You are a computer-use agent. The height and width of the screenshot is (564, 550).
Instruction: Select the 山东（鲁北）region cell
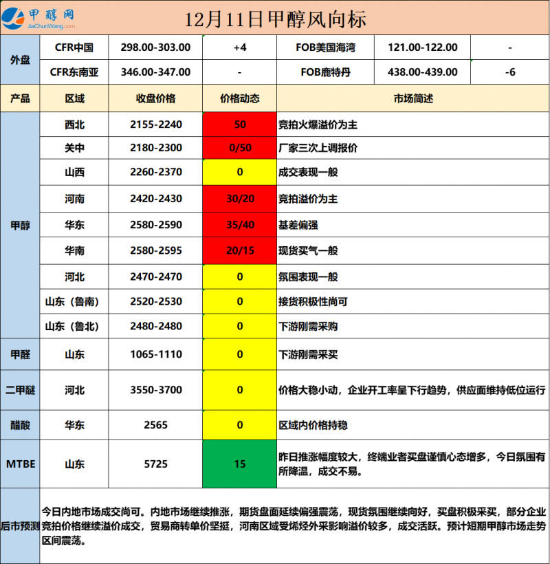74,326
